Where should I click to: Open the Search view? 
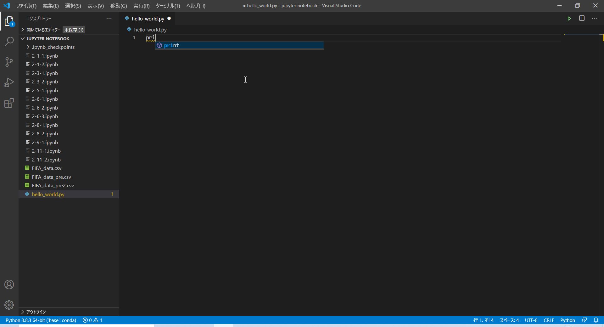tap(9, 41)
